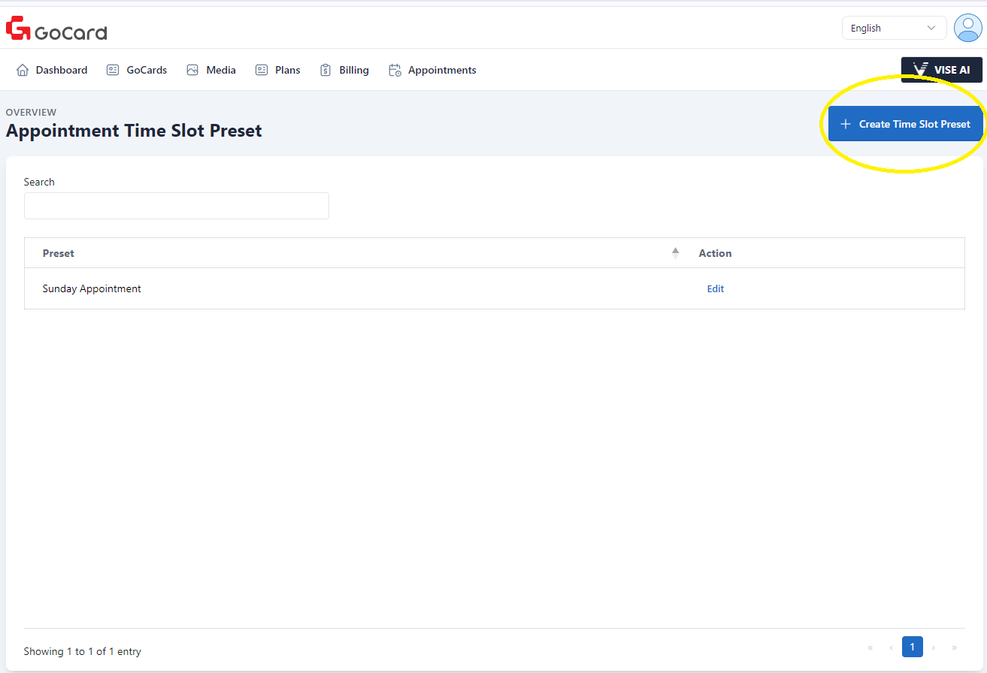Click the Media image icon
The image size is (987, 673).
click(x=192, y=70)
